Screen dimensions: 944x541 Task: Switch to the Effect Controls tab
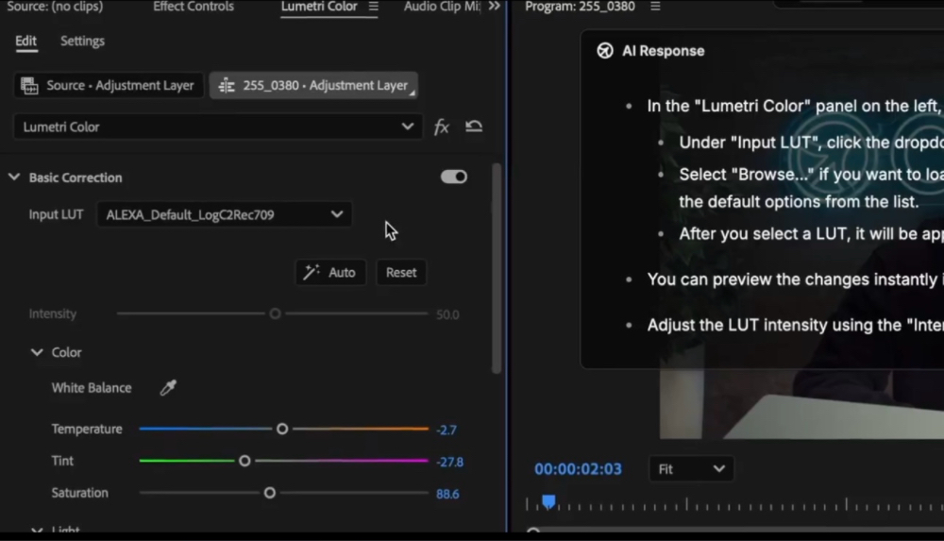coord(195,7)
